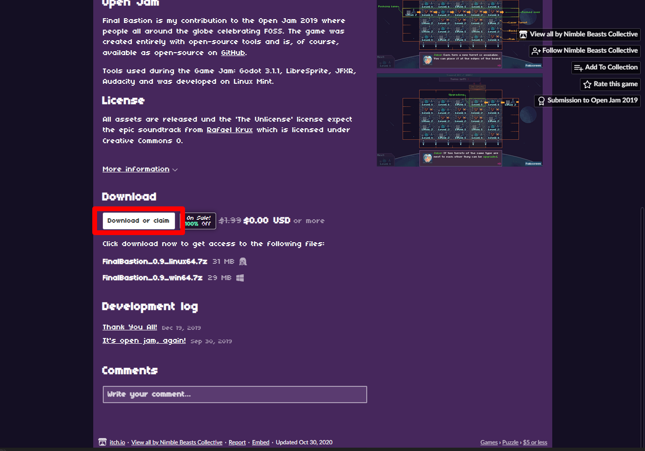The width and height of the screenshot is (645, 451).
Task: Focus the Write your comment field
Action: coord(235,395)
